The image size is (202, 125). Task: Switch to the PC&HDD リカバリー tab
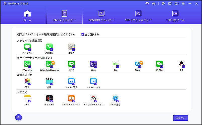coord(101,16)
